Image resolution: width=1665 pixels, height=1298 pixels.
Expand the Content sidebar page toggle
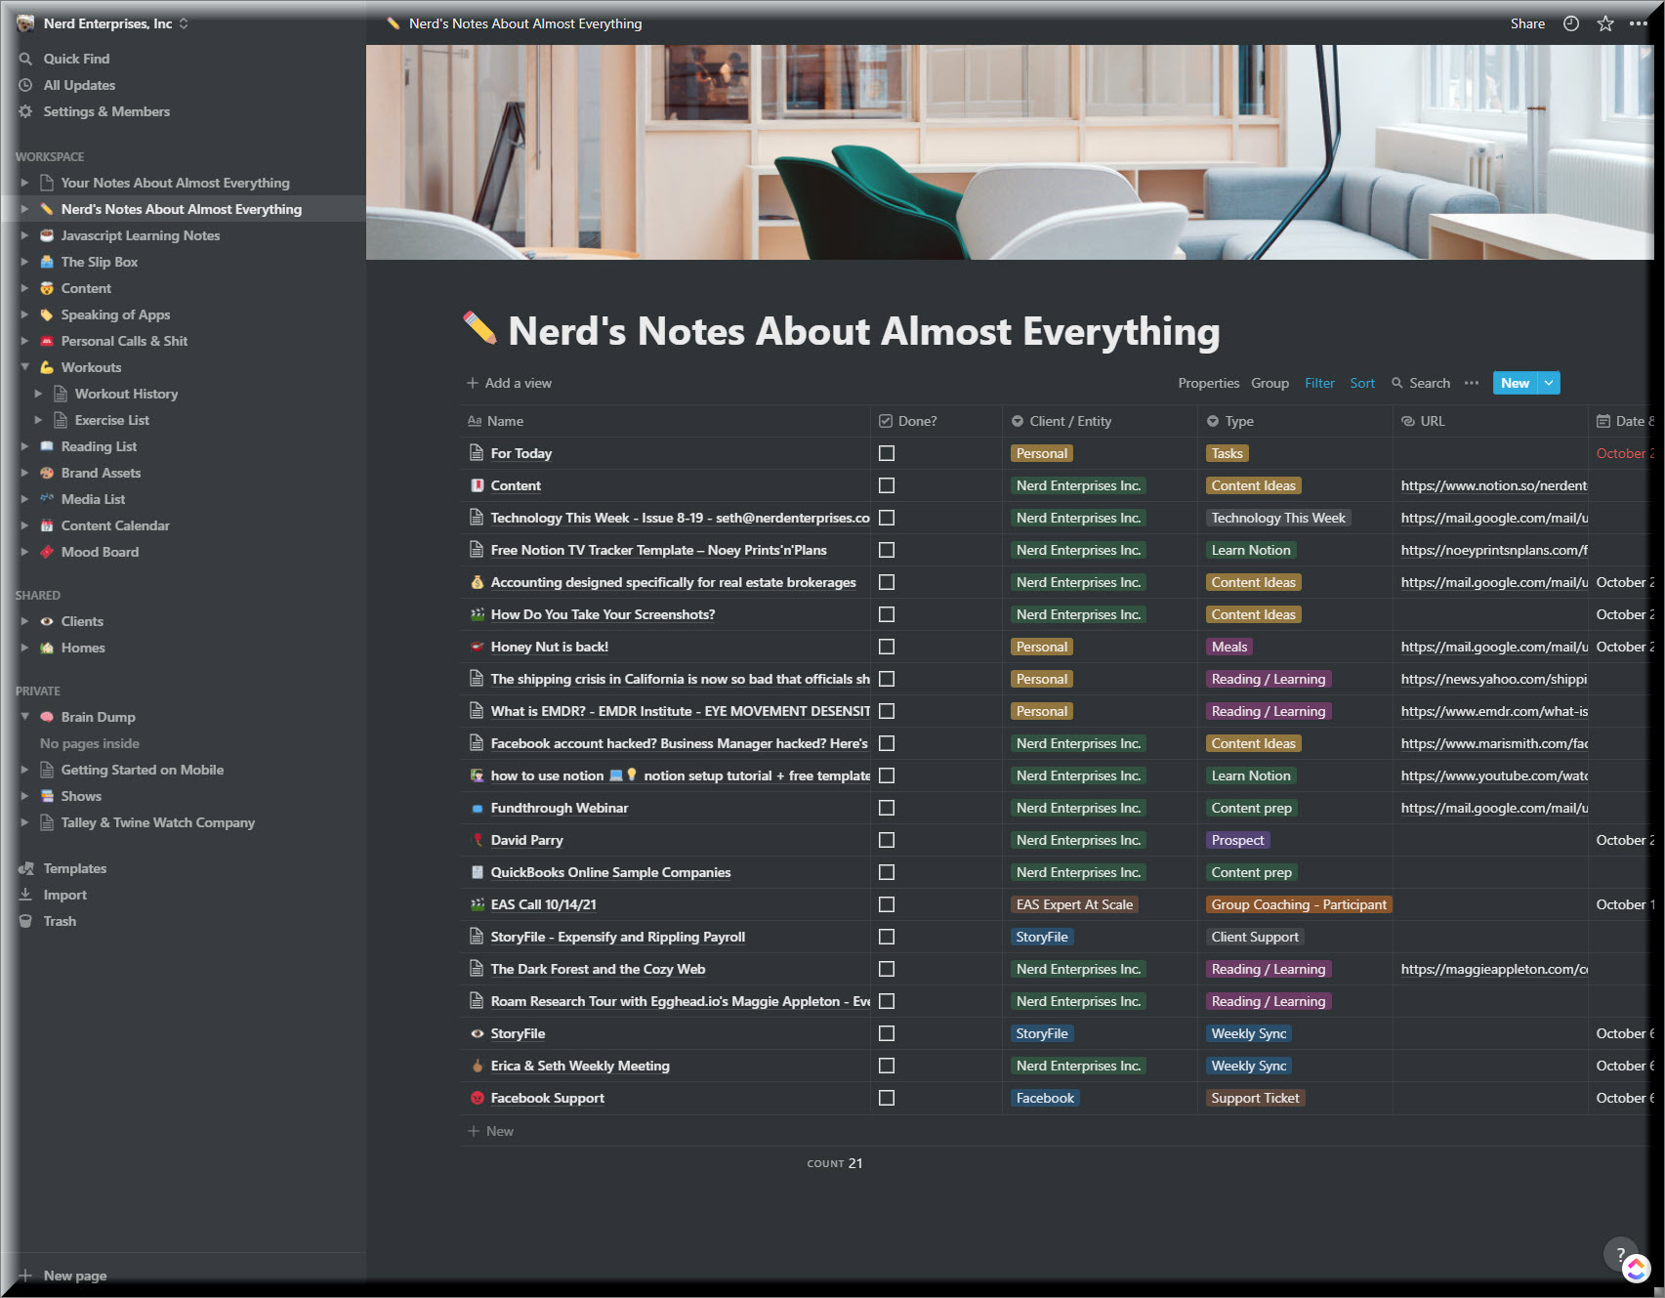coord(24,288)
